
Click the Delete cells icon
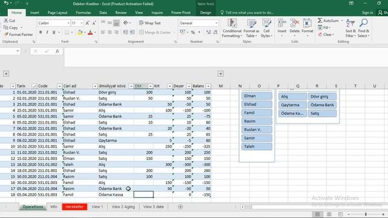[295, 23]
